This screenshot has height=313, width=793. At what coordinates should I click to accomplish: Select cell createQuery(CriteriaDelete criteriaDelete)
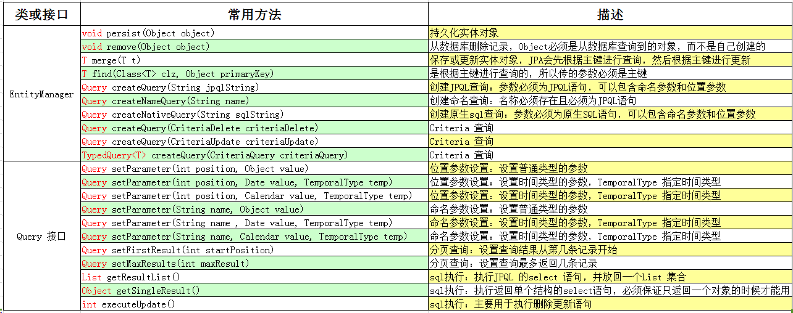coord(254,128)
